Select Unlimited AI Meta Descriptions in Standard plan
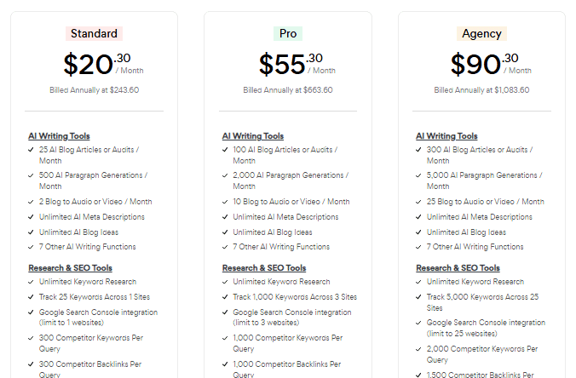576x378 pixels. click(x=92, y=217)
